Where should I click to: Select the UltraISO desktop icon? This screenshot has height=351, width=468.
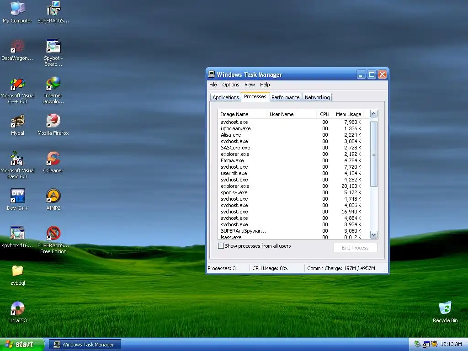(x=17, y=312)
